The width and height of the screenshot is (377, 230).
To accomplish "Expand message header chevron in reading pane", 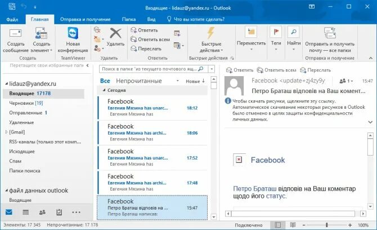I will 370,122.
